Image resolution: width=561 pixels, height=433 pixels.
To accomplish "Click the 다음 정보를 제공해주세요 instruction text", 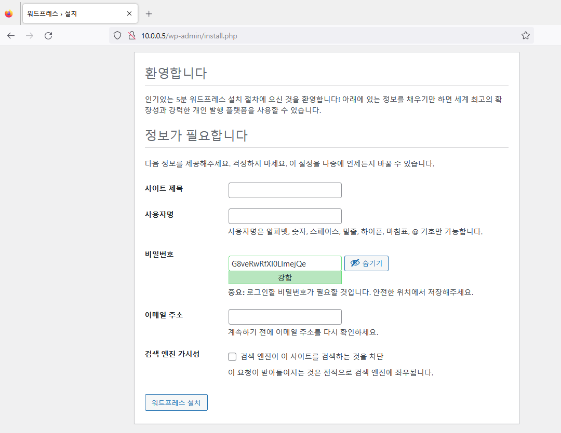I will pos(289,164).
